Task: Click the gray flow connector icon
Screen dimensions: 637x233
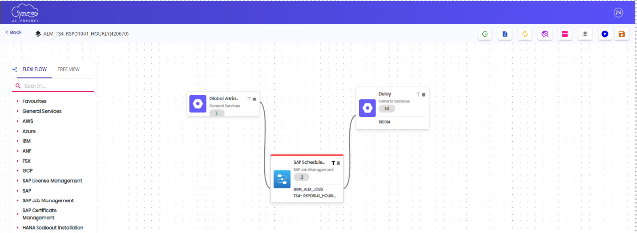Action: coord(585,34)
